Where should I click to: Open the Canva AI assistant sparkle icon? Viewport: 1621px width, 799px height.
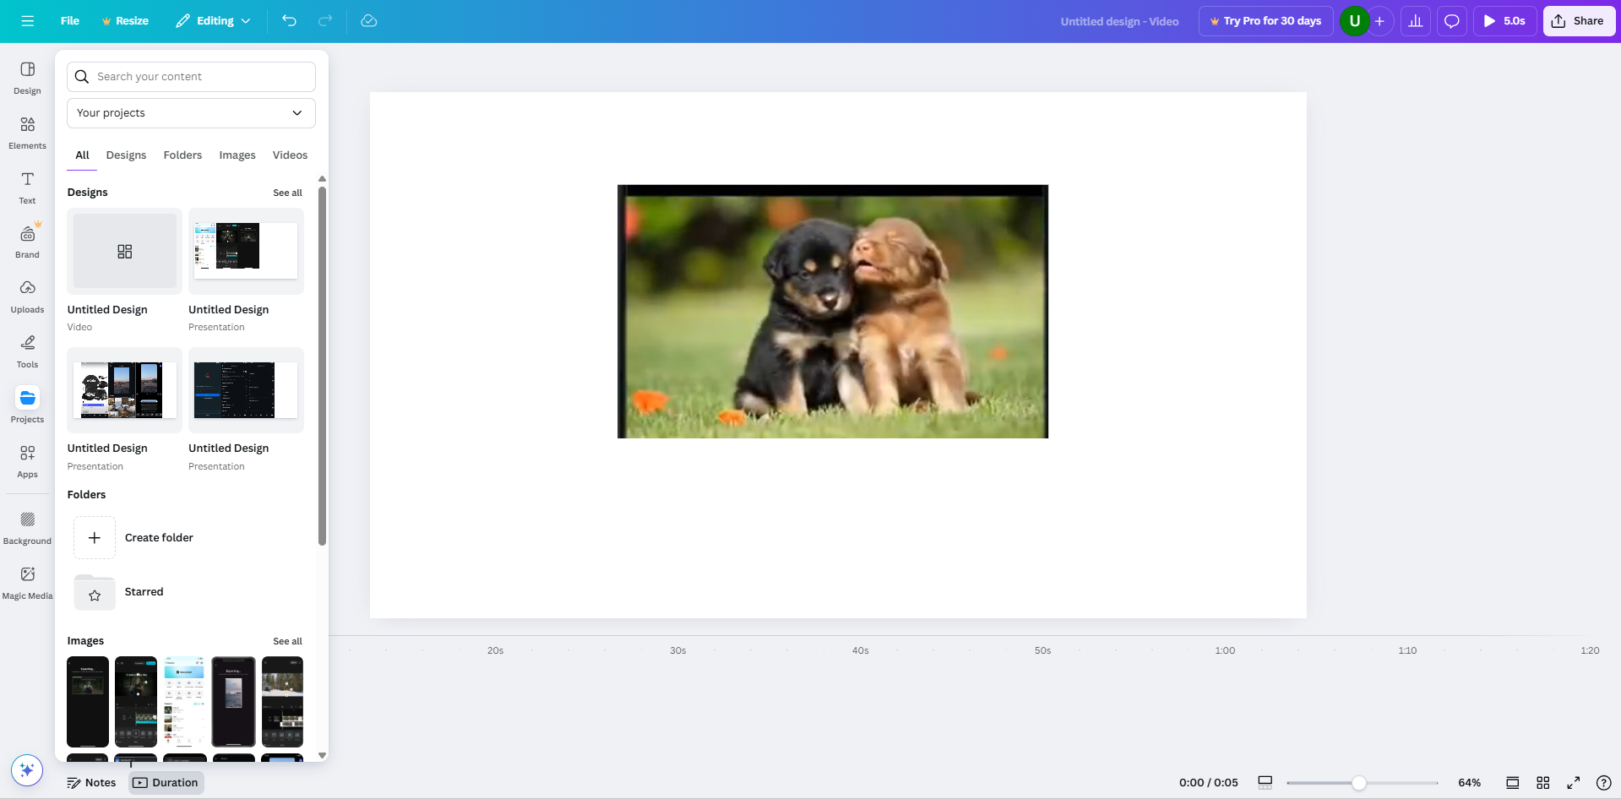(x=26, y=769)
